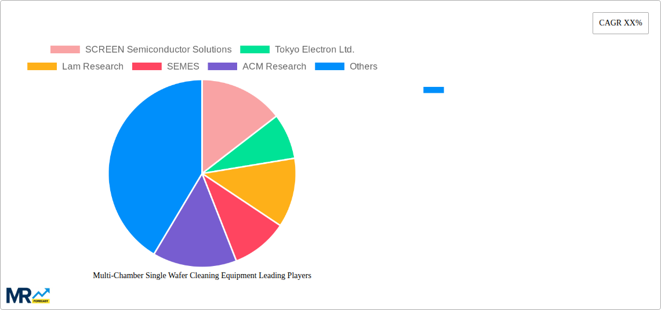Image resolution: width=661 pixels, height=310 pixels.
Task: Toggle Lam Research legend swatch
Action: pos(42,67)
